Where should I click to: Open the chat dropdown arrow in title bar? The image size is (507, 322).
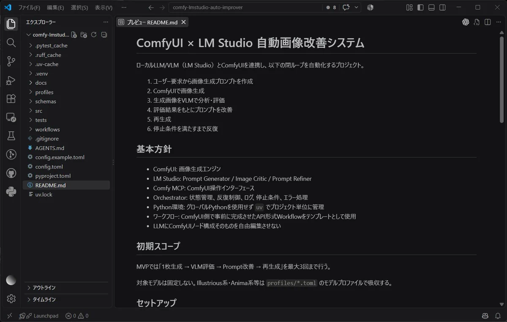[356, 7]
